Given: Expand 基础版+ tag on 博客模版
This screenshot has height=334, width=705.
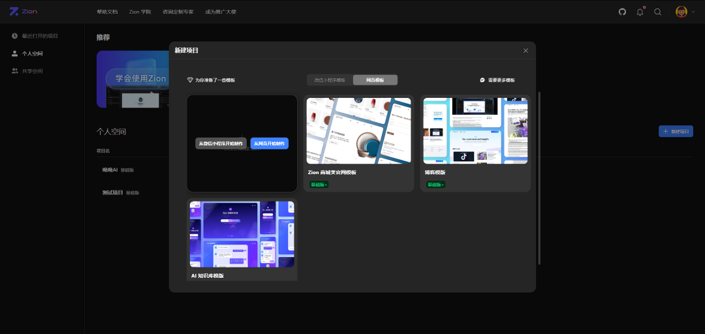Looking at the screenshot, I should (x=435, y=185).
